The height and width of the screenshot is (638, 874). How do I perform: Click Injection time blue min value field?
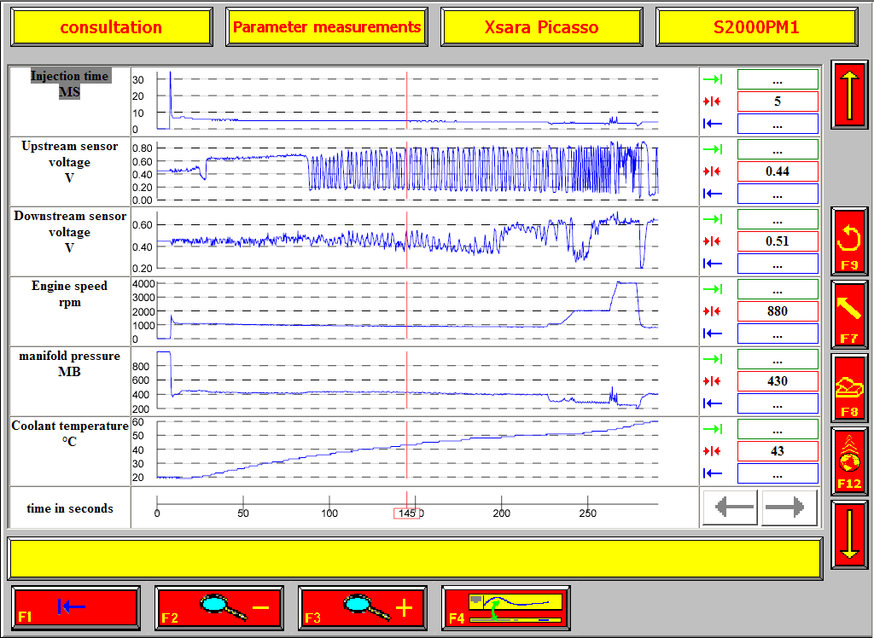(x=778, y=124)
